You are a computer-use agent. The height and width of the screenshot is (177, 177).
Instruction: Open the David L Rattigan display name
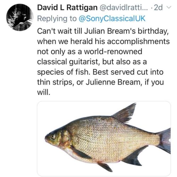pyautogui.click(x=67, y=8)
